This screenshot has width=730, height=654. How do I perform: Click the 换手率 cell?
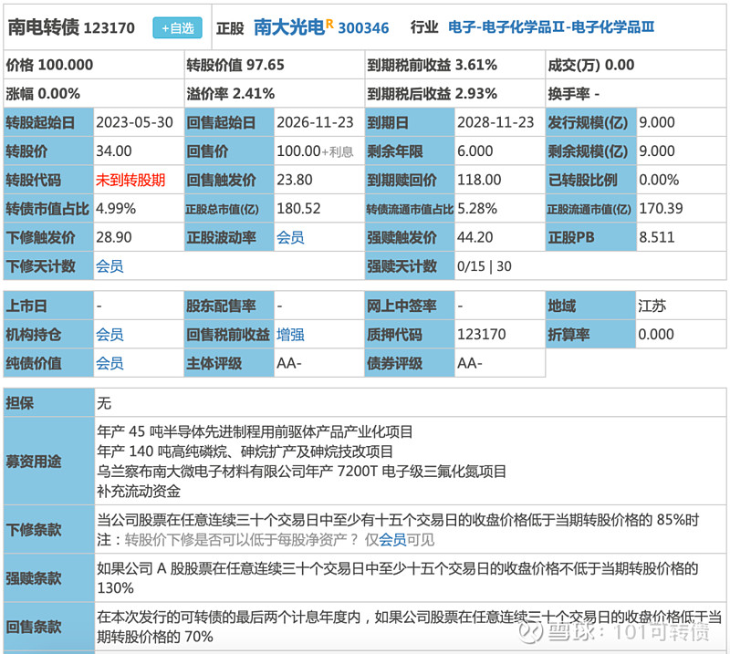tap(636, 94)
